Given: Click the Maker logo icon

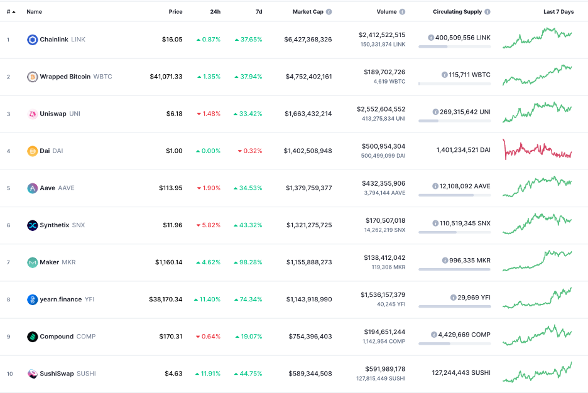Looking at the screenshot, I should (33, 262).
